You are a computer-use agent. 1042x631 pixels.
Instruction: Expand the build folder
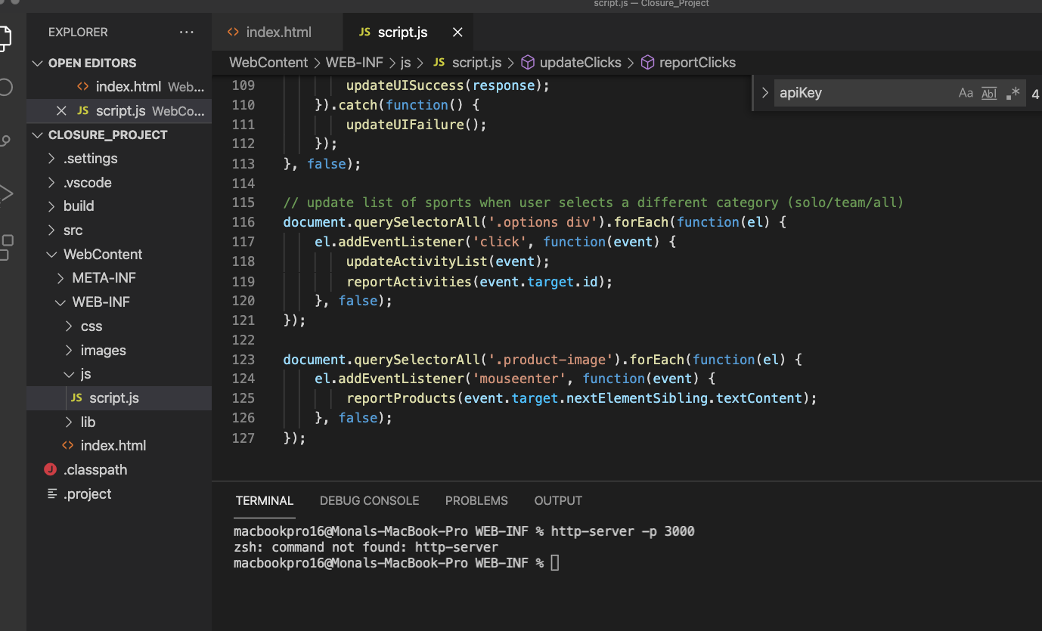coord(51,206)
